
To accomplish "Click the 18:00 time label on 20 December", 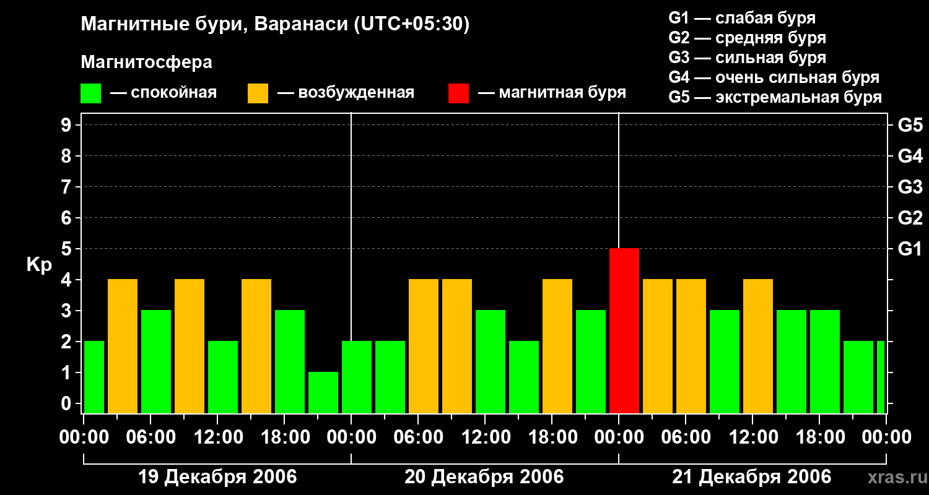I will (552, 437).
